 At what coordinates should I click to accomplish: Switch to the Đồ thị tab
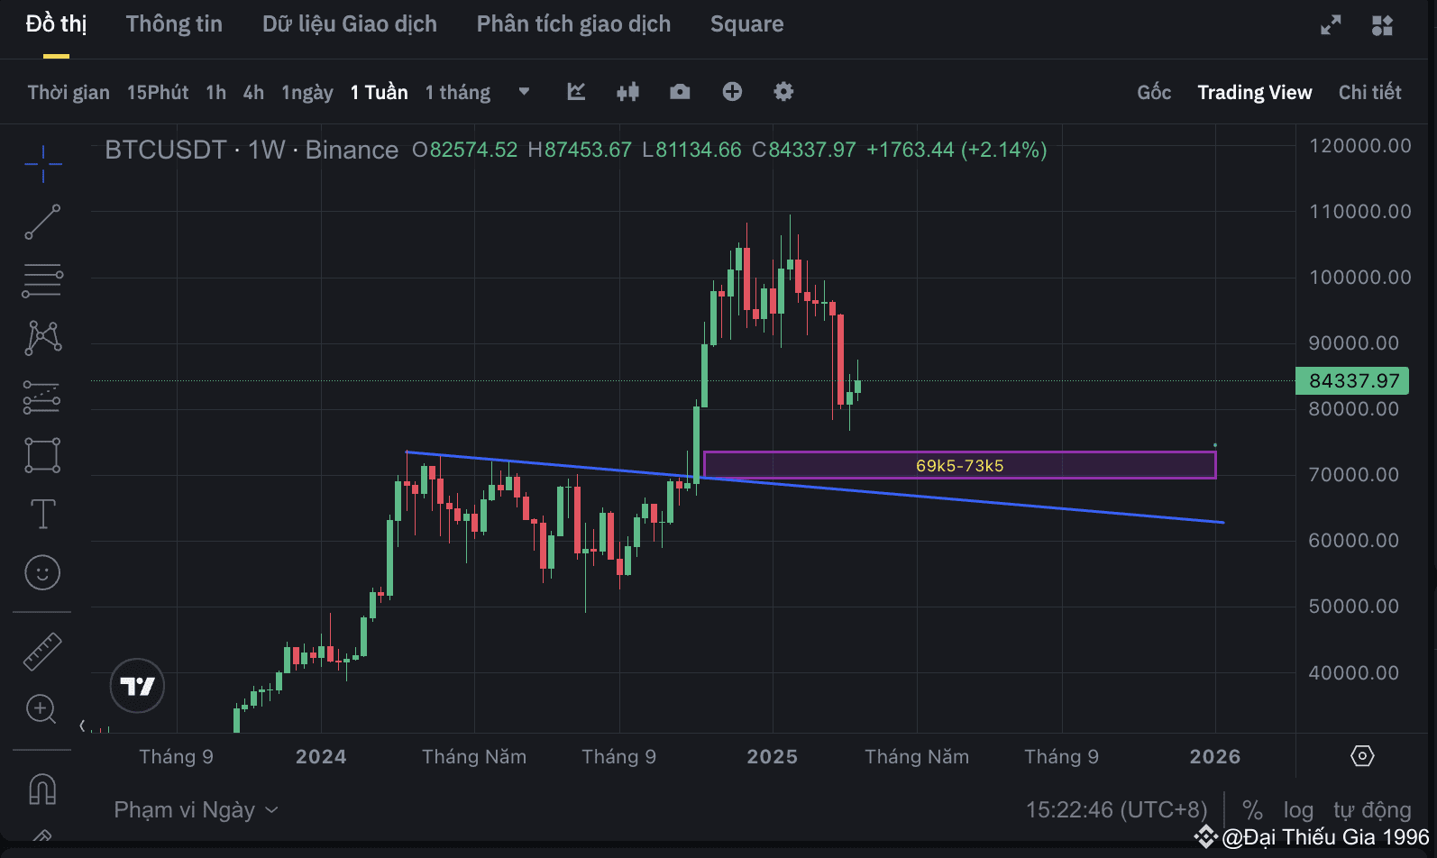tap(56, 24)
